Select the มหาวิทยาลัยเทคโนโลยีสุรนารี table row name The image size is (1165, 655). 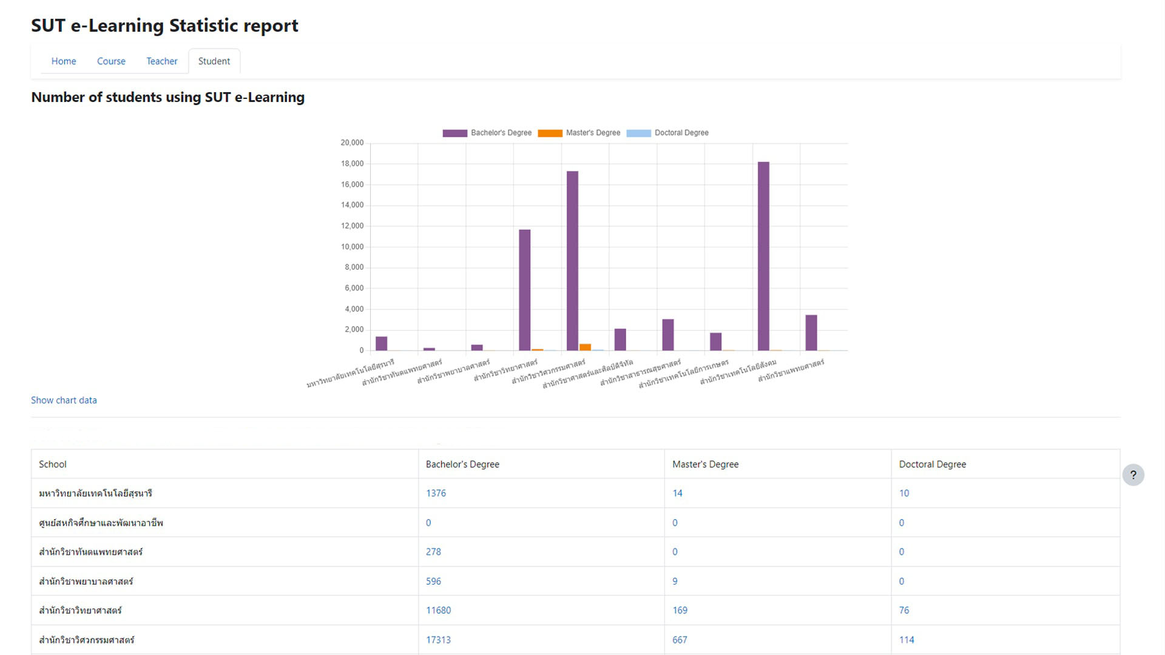click(x=95, y=493)
